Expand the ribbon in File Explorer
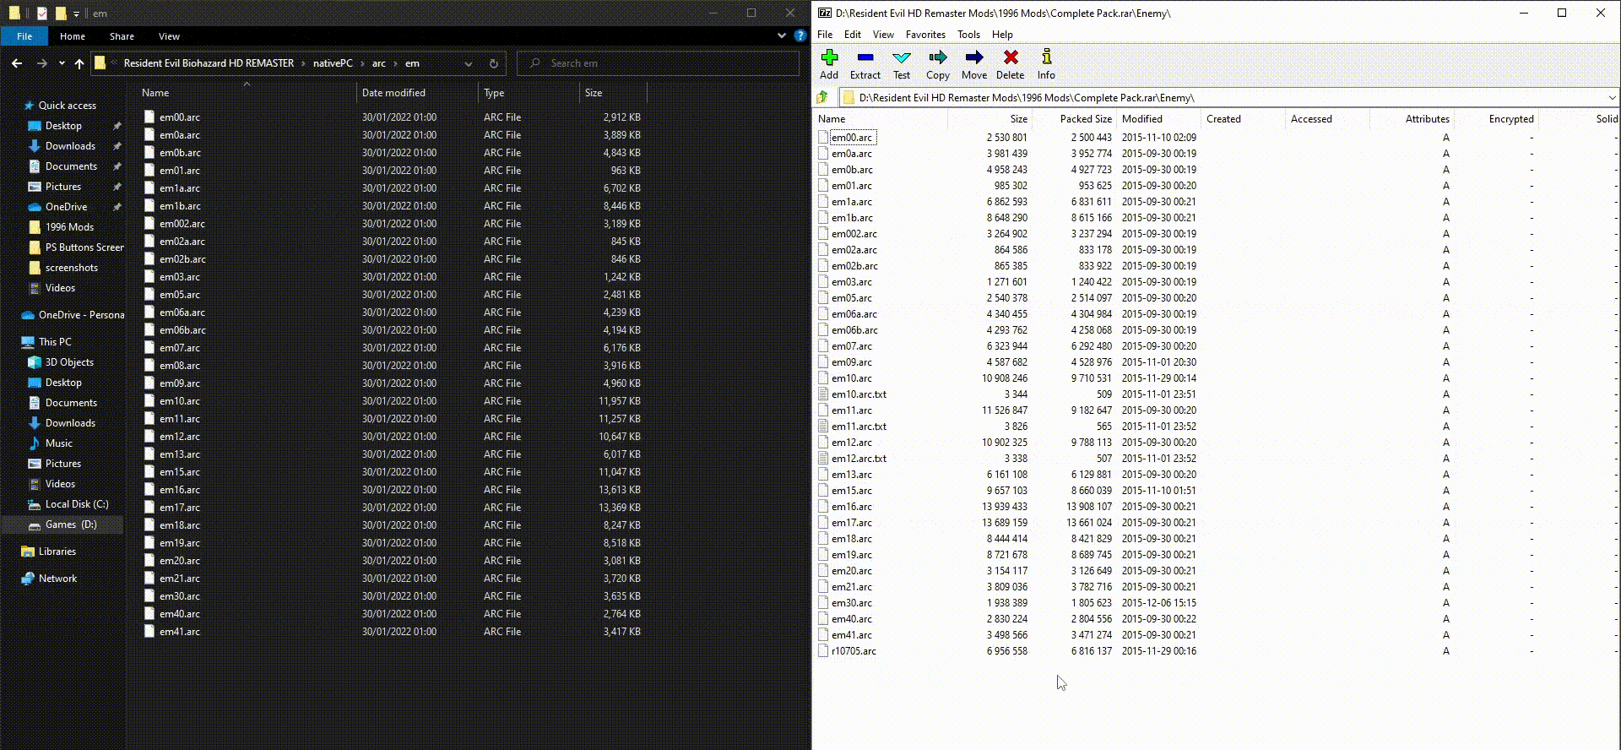This screenshot has height=750, width=1621. [x=782, y=35]
